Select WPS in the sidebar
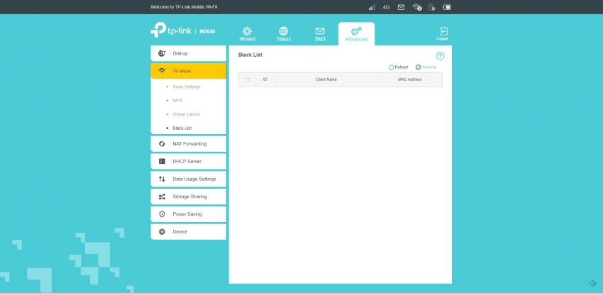 (x=177, y=101)
